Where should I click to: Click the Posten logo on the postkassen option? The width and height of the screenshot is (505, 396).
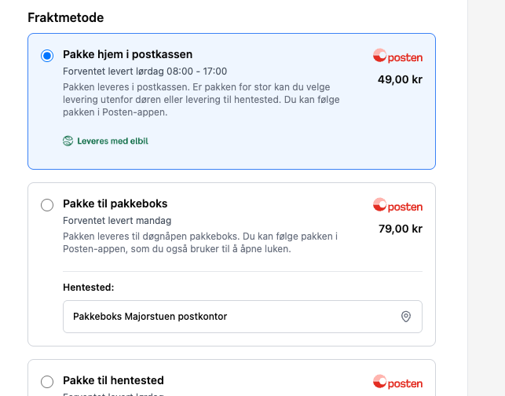397,57
